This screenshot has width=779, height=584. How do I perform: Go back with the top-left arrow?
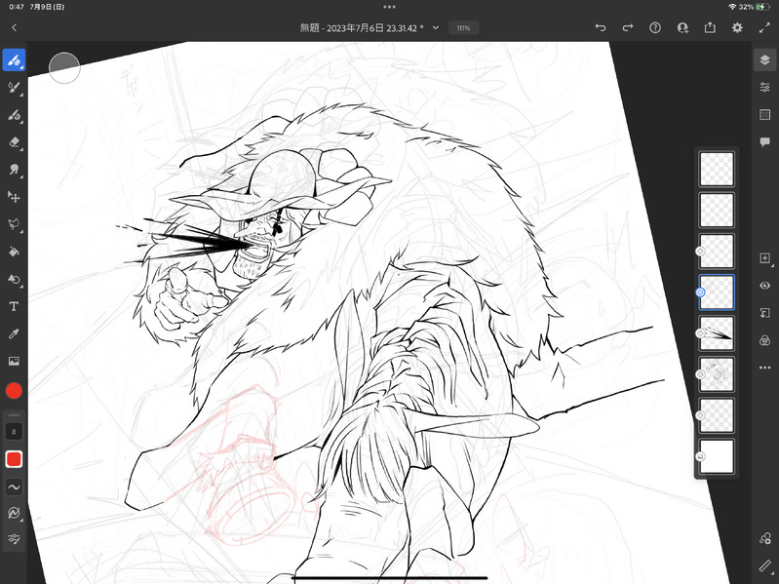[x=14, y=28]
